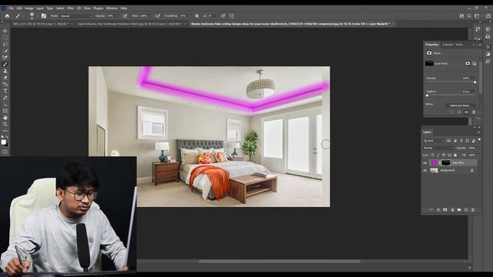Open smoothing options gear icon
The image size is (493, 277).
tap(197, 15)
